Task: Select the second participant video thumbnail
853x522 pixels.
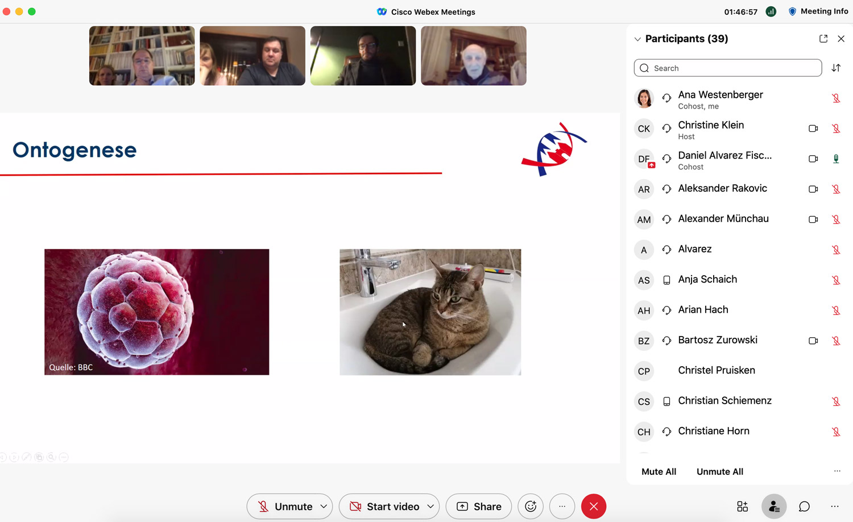Action: (x=252, y=56)
